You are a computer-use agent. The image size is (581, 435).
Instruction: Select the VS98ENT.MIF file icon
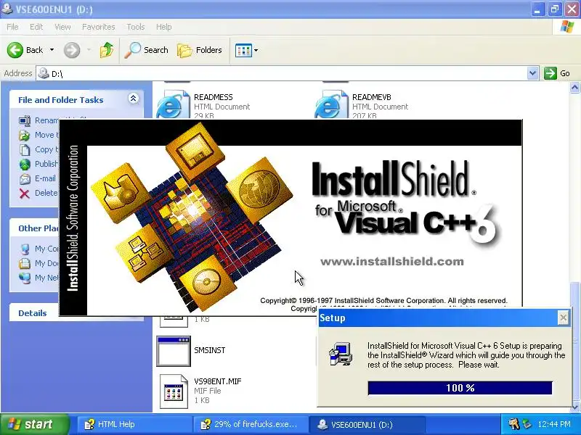click(x=174, y=391)
